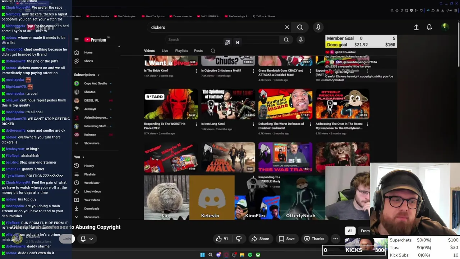460x259 pixels.
Task: Open Spotify from the taskbar
Action: (x=250, y=255)
